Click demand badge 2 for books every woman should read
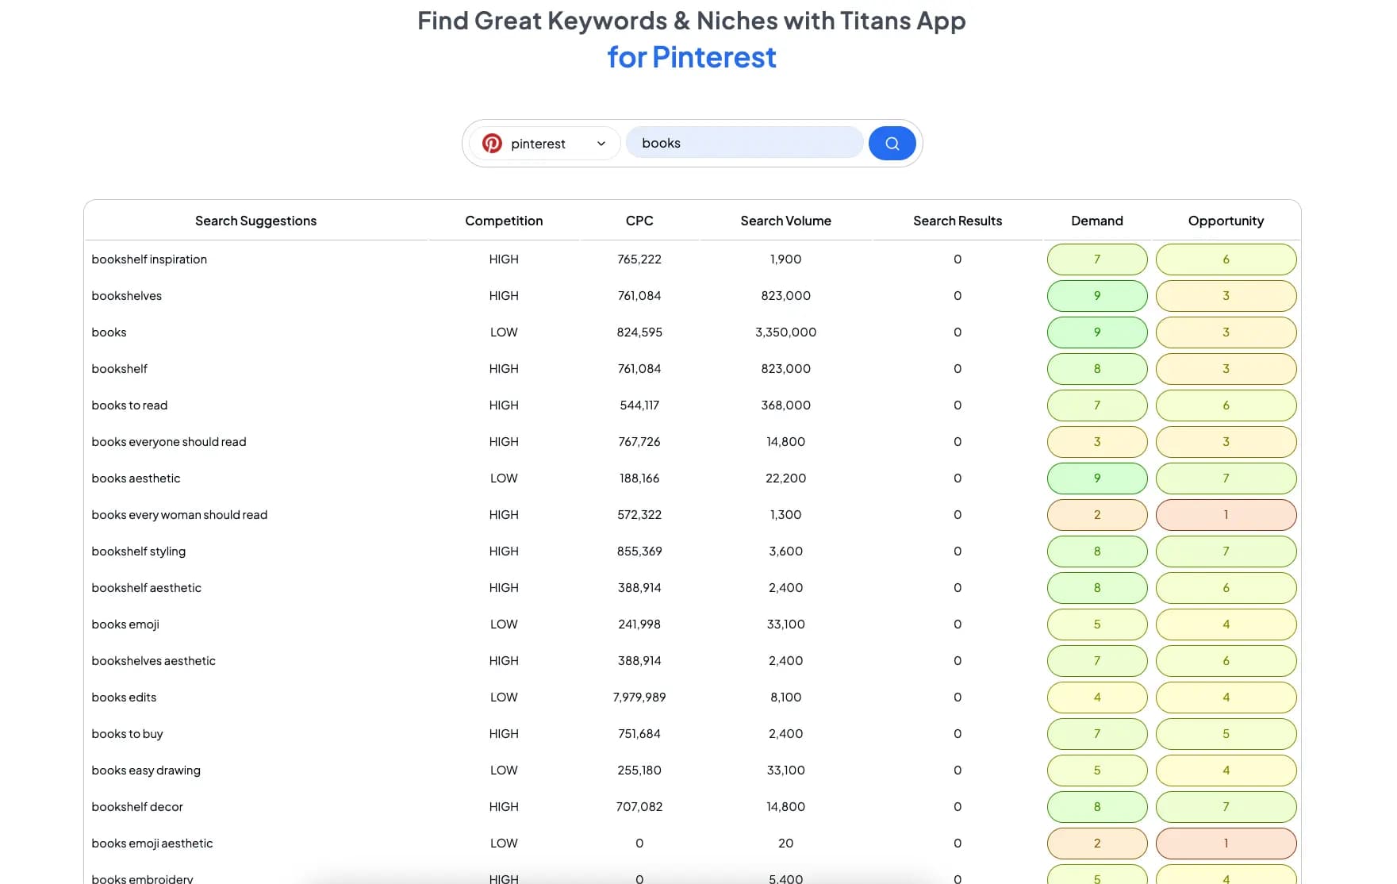 coord(1097,515)
